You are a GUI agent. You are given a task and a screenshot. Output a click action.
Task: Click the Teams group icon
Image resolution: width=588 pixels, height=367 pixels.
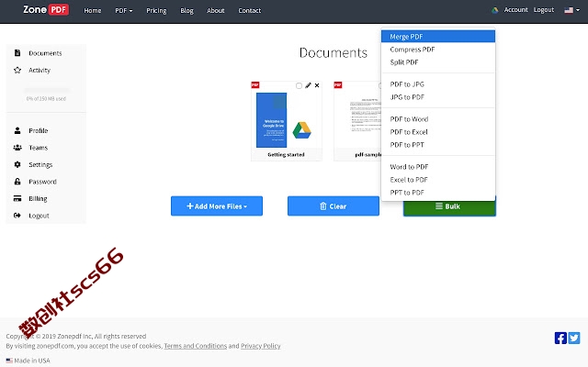coord(17,148)
